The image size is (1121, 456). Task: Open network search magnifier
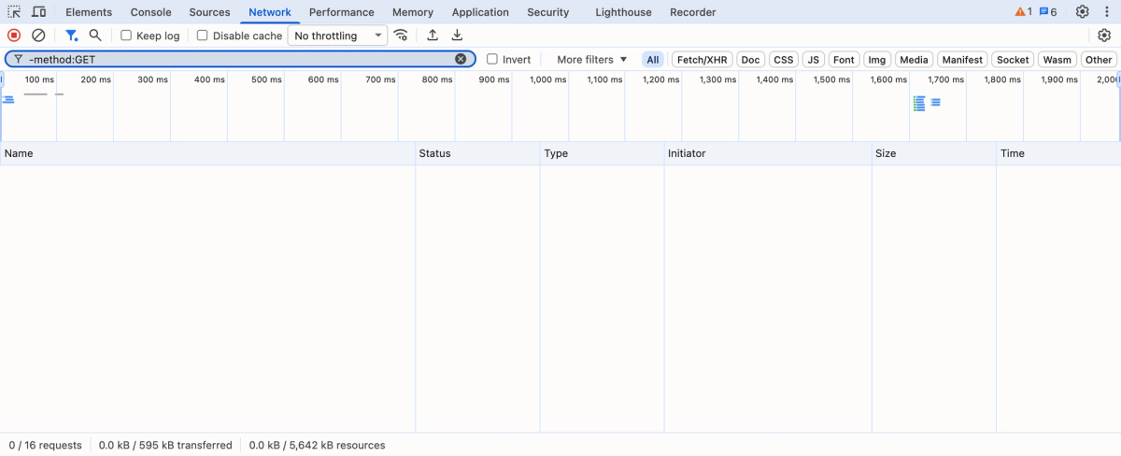pos(95,36)
